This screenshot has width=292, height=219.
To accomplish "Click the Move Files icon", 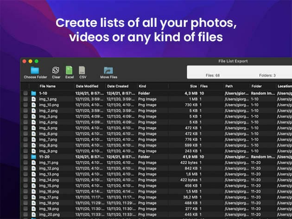I will tap(108, 70).
